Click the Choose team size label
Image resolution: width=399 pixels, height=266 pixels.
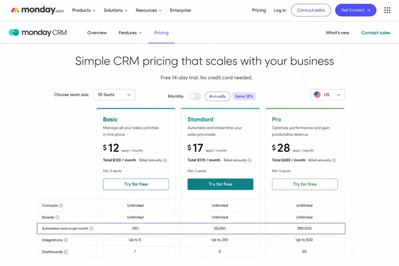(72, 95)
